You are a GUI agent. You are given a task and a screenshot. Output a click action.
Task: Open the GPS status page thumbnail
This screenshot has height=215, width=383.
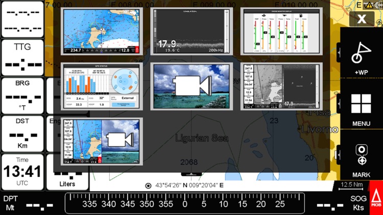102,86
